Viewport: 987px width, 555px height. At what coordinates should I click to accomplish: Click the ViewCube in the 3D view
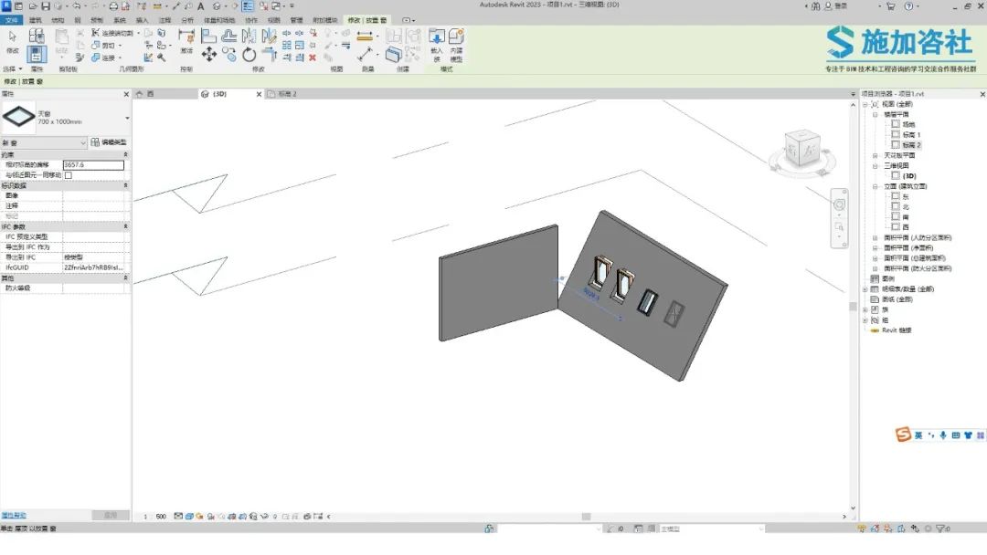pyautogui.click(x=802, y=149)
